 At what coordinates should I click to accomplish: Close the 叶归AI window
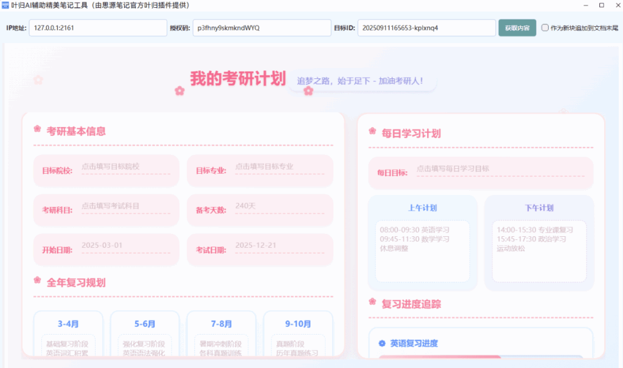[x=618, y=5]
